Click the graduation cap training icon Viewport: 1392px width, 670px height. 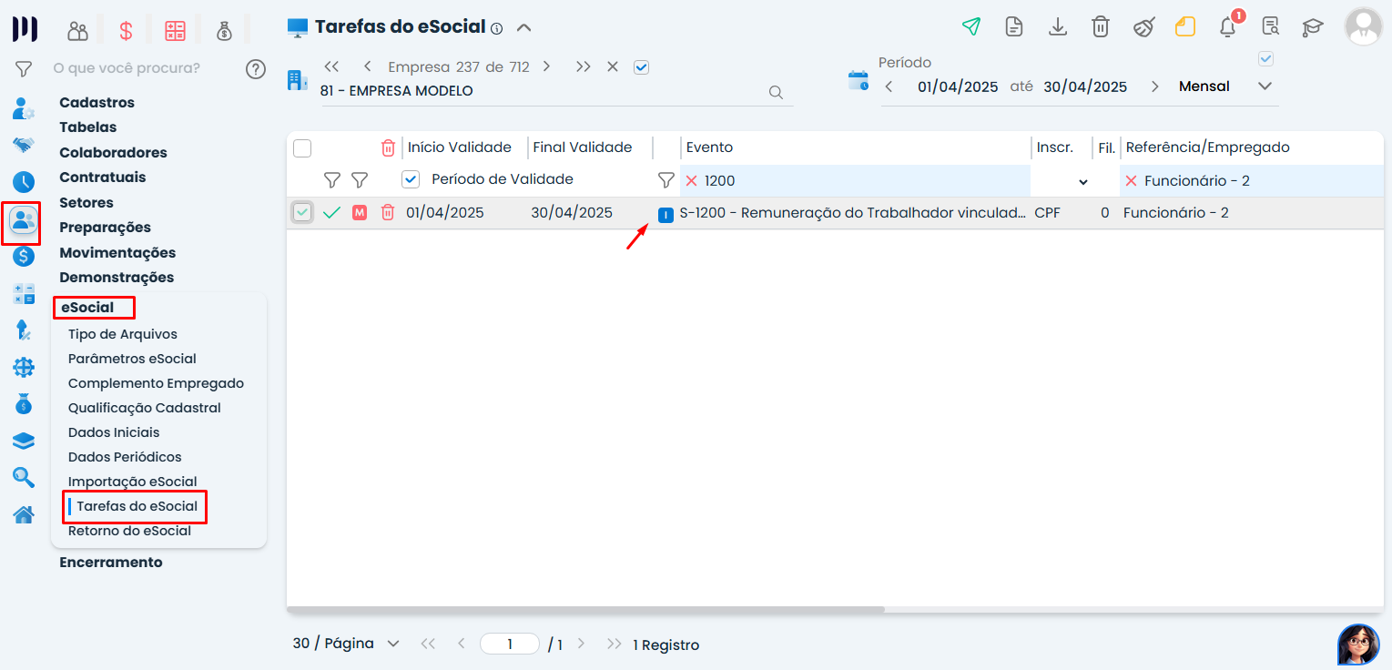click(1312, 27)
